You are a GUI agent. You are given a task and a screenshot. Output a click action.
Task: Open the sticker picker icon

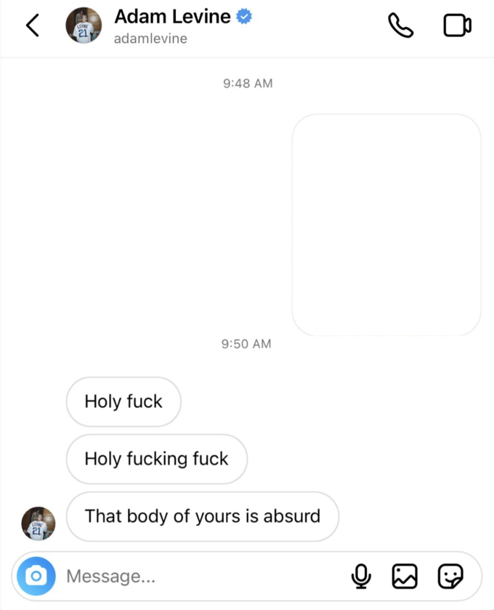(x=450, y=576)
